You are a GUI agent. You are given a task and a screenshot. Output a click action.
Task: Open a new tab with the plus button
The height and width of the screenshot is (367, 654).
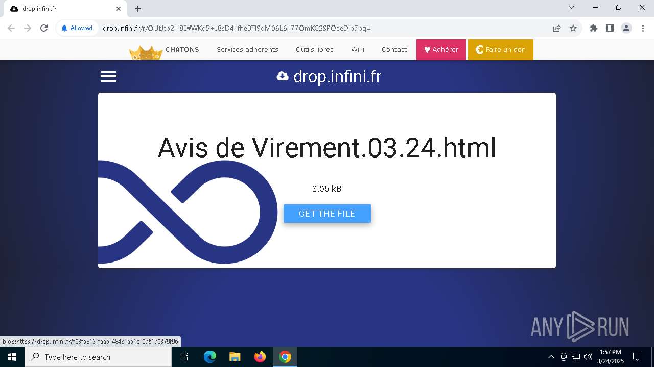138,9
